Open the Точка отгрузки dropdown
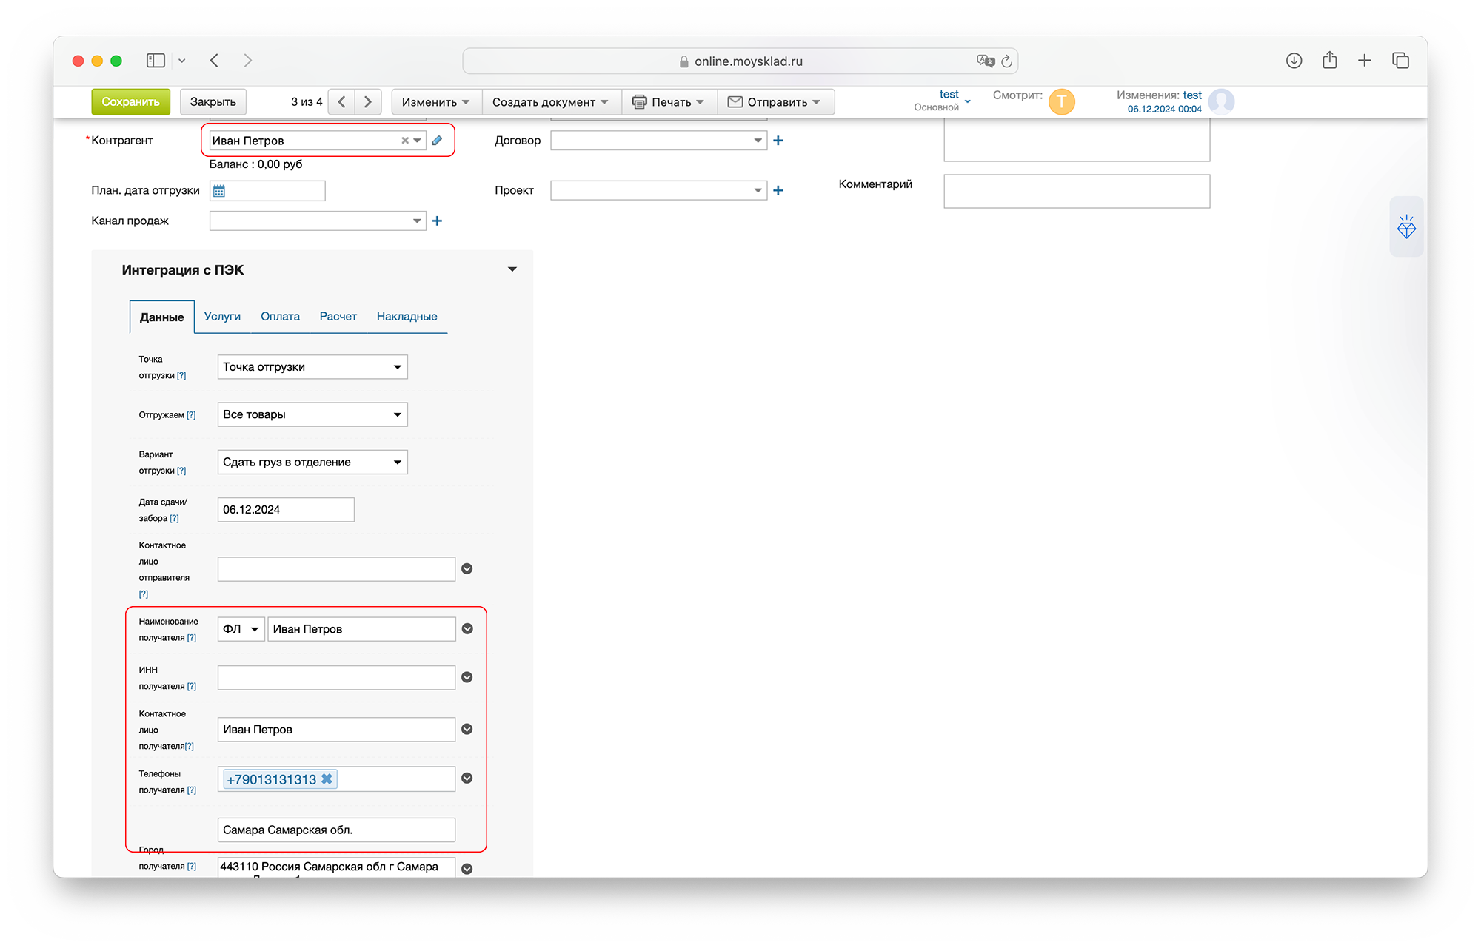Screen dimensions: 1481x948 pyautogui.click(x=312, y=367)
